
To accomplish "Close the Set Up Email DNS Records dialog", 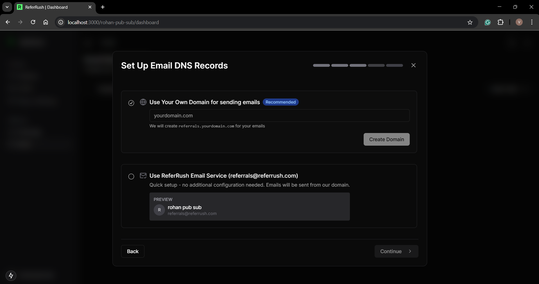I will pyautogui.click(x=413, y=65).
